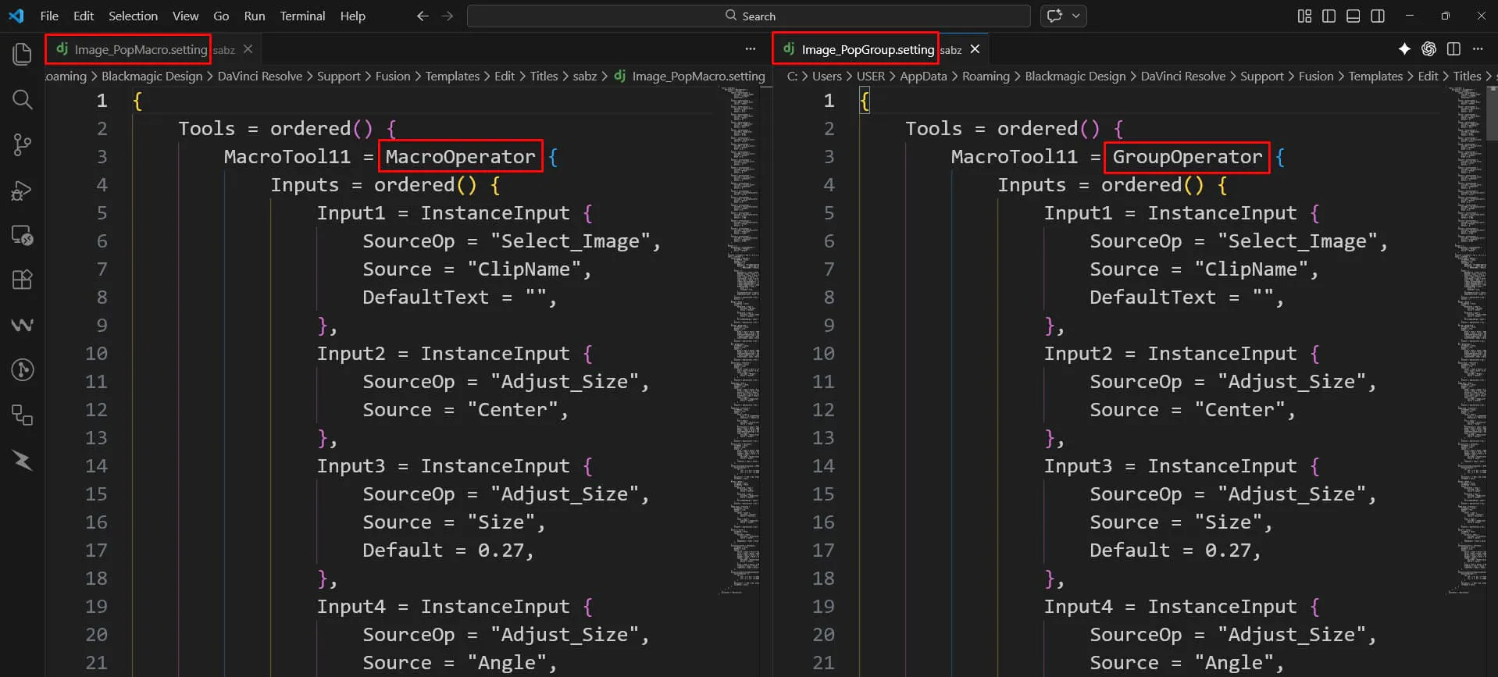This screenshot has width=1498, height=677.
Task: Click Templates in left breadcrumb
Action: click(452, 76)
